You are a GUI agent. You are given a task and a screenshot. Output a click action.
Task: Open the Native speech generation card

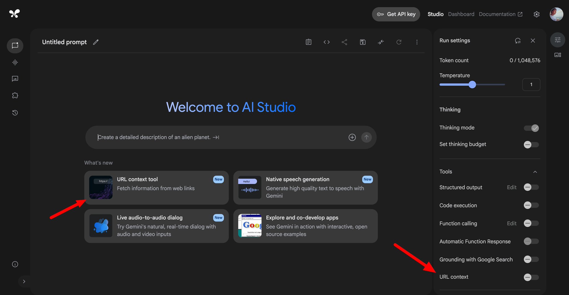(305, 188)
